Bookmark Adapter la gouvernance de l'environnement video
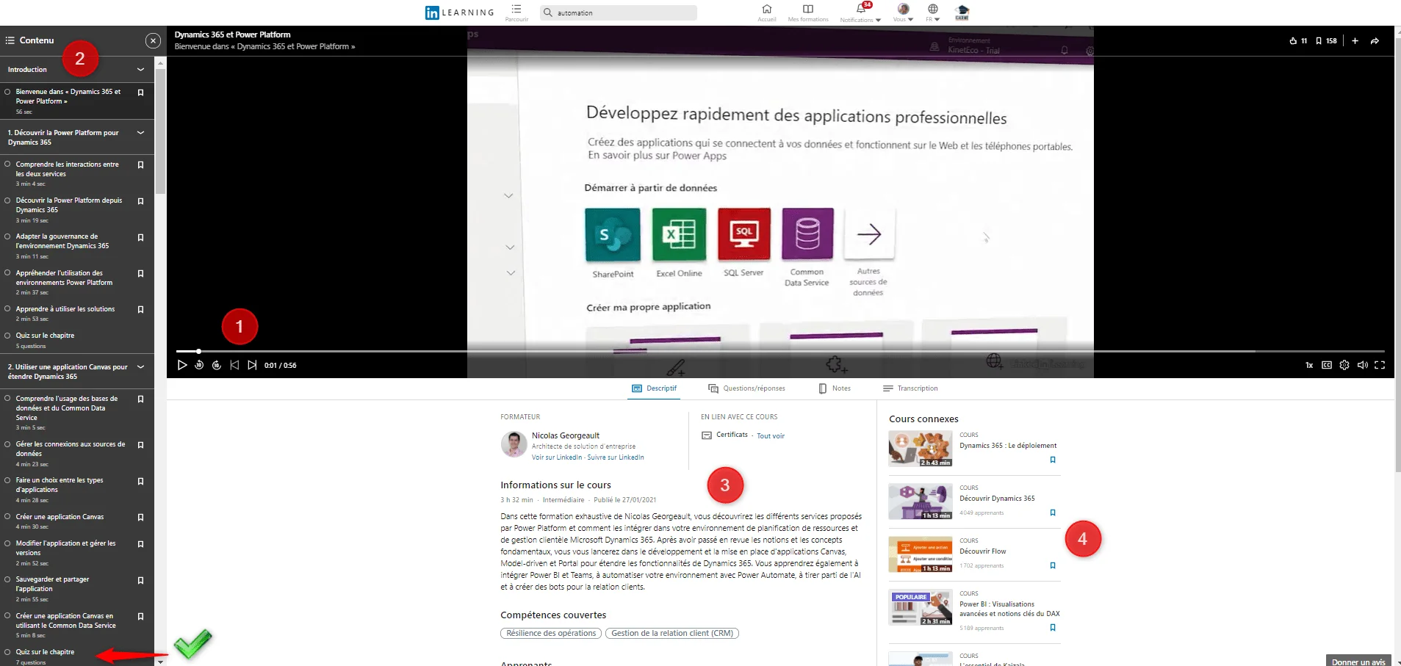The height and width of the screenshot is (666, 1401). pyautogui.click(x=140, y=238)
